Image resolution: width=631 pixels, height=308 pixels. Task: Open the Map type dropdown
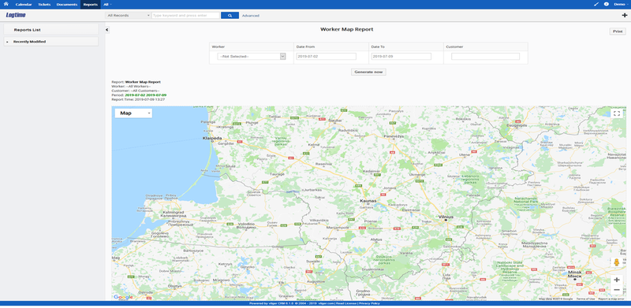[133, 113]
